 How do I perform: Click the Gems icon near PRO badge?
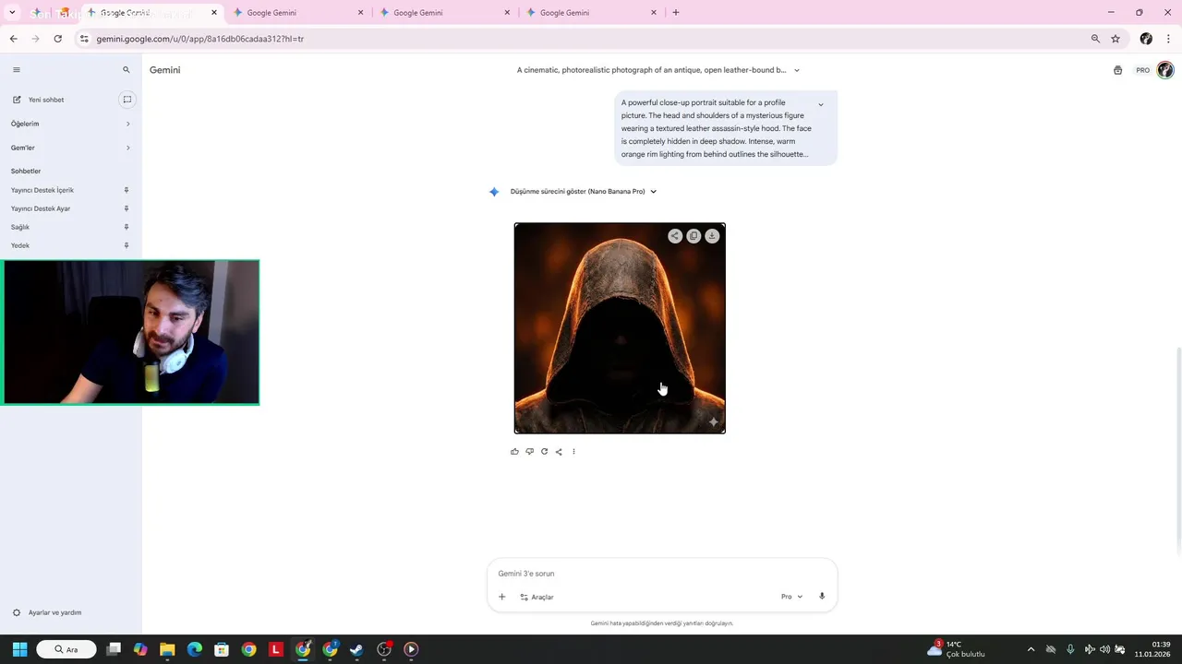(x=1117, y=70)
